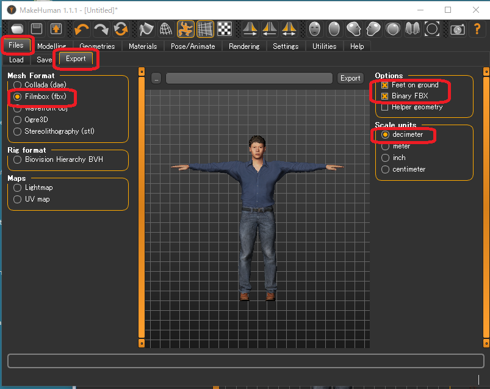Viewport: 490px width, 389px height.
Task: Open the Rendering tab
Action: point(243,46)
